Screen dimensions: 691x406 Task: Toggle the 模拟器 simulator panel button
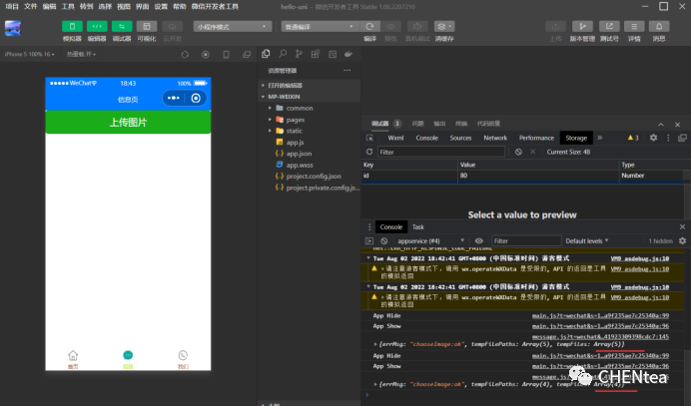72,26
